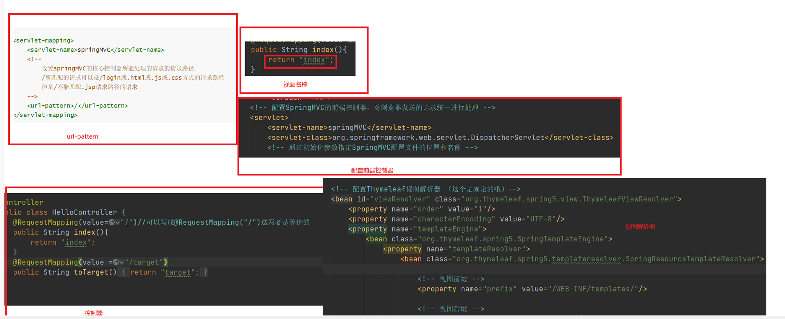785x319 pixels.
Task: Click the underlined "/target" mapping value
Action: 144,263
